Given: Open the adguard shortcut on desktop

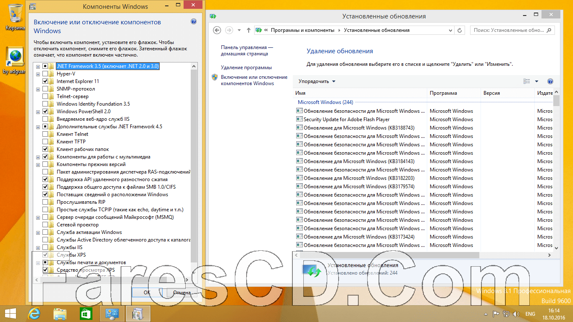Looking at the screenshot, I should tap(14, 60).
